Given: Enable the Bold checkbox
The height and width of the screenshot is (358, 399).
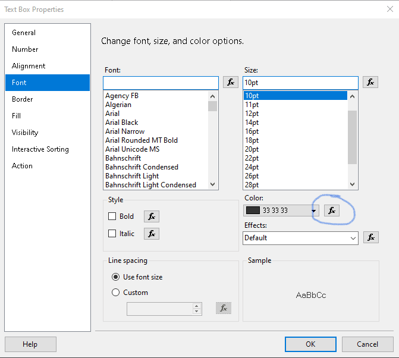Looking at the screenshot, I should point(112,216).
